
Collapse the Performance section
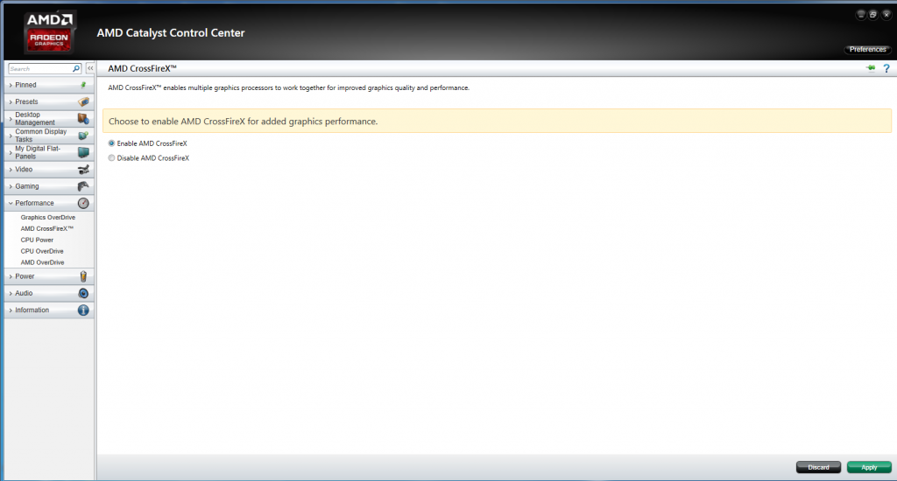pos(34,203)
